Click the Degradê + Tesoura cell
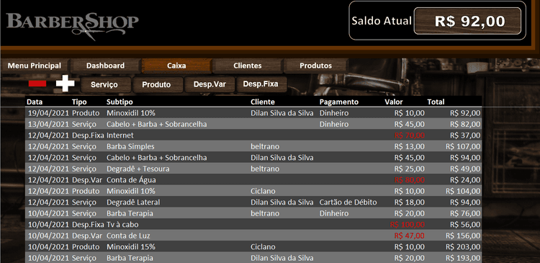The image size is (540, 263). [138, 169]
